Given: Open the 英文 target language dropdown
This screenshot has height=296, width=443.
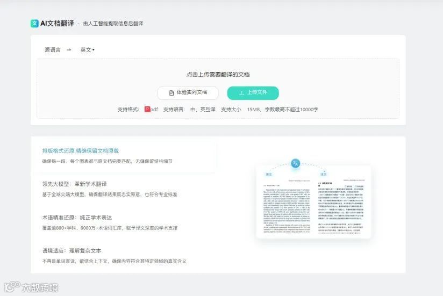Looking at the screenshot, I should click(x=87, y=50).
